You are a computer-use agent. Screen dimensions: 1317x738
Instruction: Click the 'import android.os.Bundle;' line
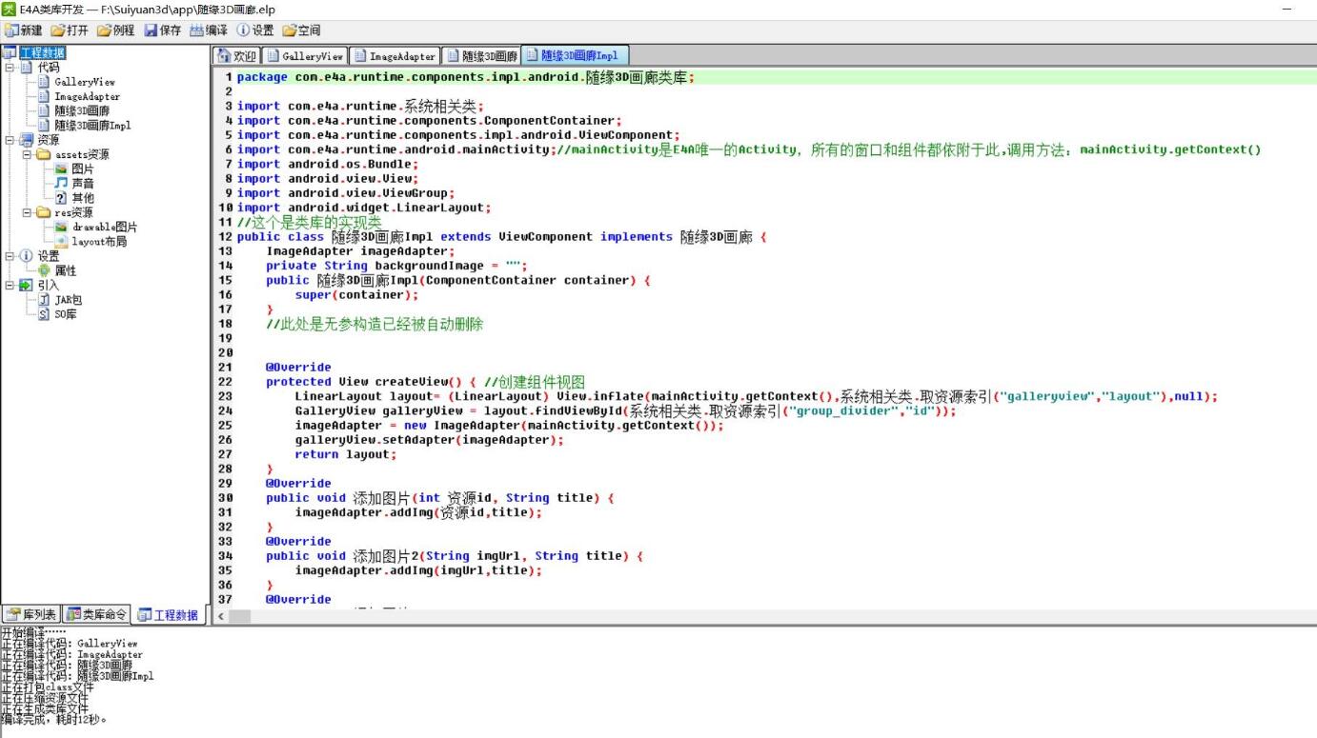coord(328,164)
